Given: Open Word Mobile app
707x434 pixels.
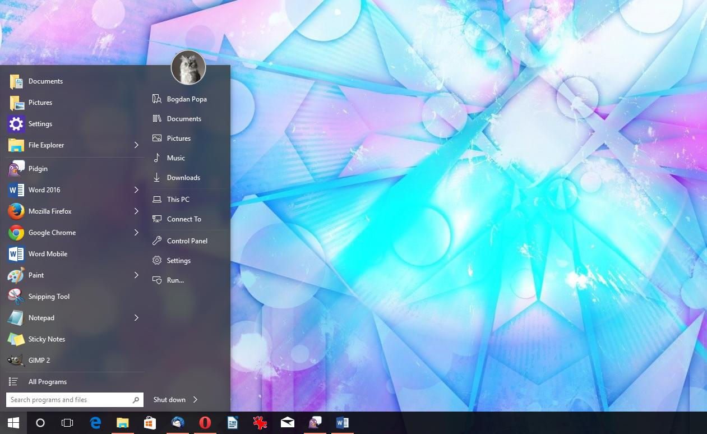Looking at the screenshot, I should [75, 254].
